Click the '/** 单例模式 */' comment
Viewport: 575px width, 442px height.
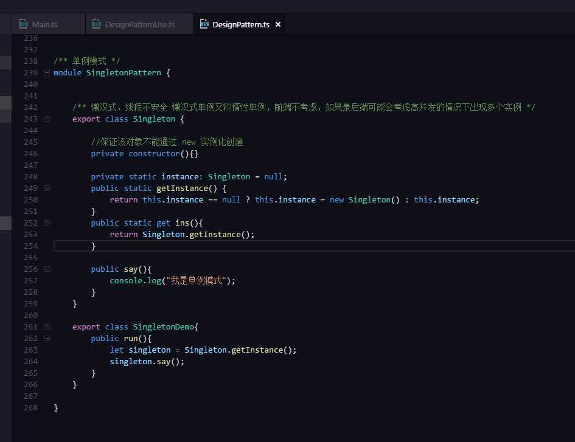[x=86, y=61]
